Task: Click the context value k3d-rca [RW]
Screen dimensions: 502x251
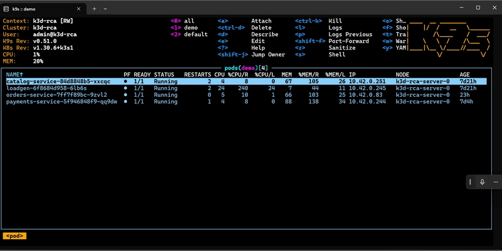Action: 53,21
